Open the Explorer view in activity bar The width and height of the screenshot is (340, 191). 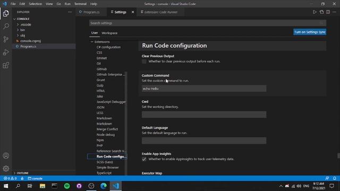click(6, 13)
